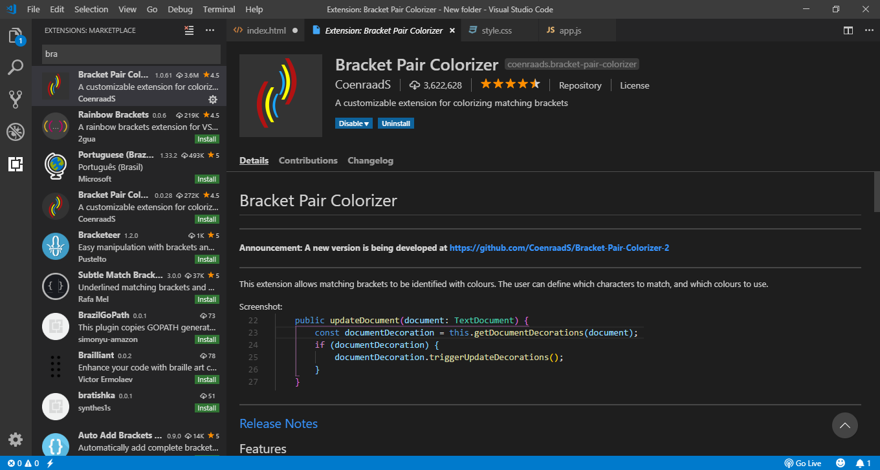Open extensions view More Actions menu
Viewport: 880px width, 470px height.
pos(210,30)
